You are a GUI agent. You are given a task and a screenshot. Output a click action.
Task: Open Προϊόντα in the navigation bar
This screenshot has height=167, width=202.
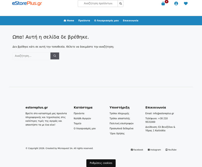tap(84, 20)
